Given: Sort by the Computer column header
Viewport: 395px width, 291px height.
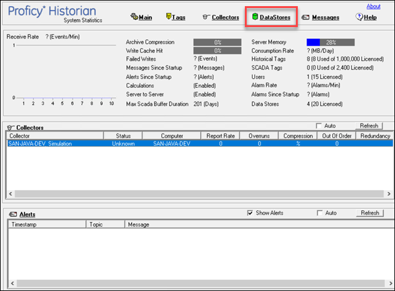Looking at the screenshot, I should [x=172, y=136].
